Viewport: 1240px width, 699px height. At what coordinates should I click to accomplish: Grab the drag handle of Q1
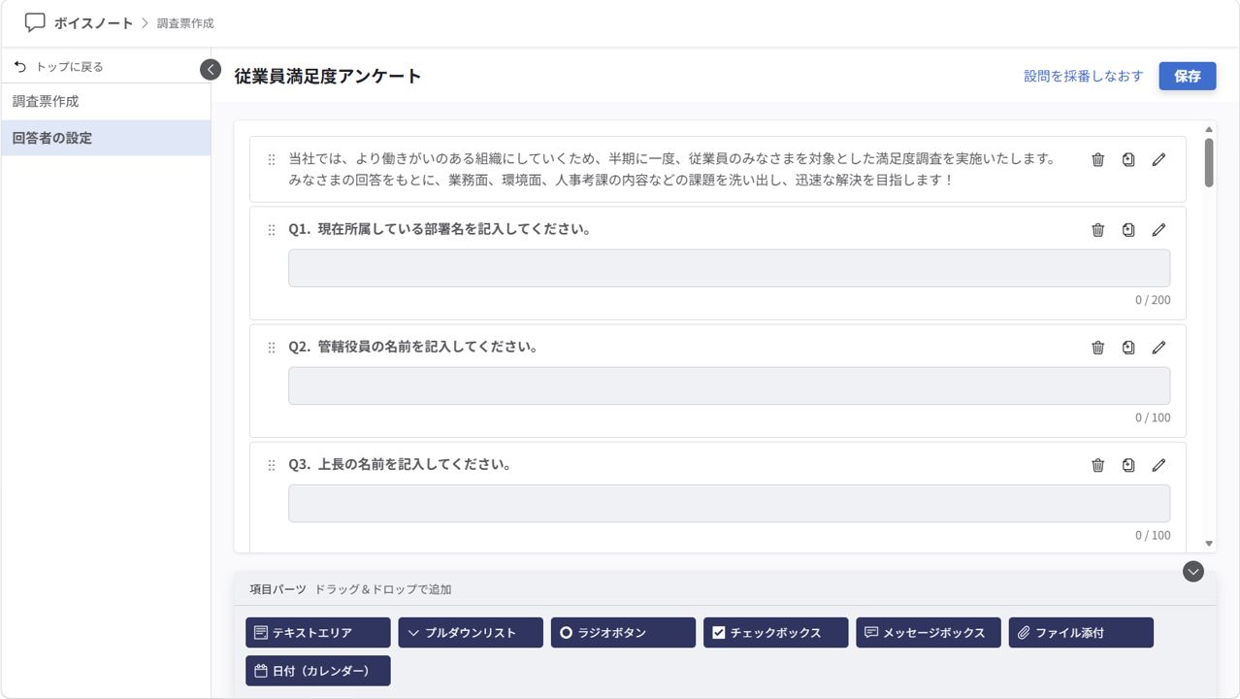coord(272,230)
